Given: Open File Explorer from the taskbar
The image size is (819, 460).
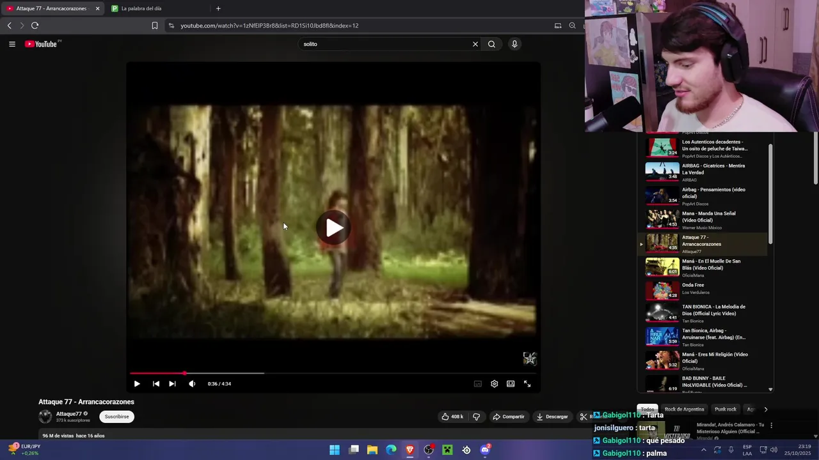Looking at the screenshot, I should (x=372, y=450).
